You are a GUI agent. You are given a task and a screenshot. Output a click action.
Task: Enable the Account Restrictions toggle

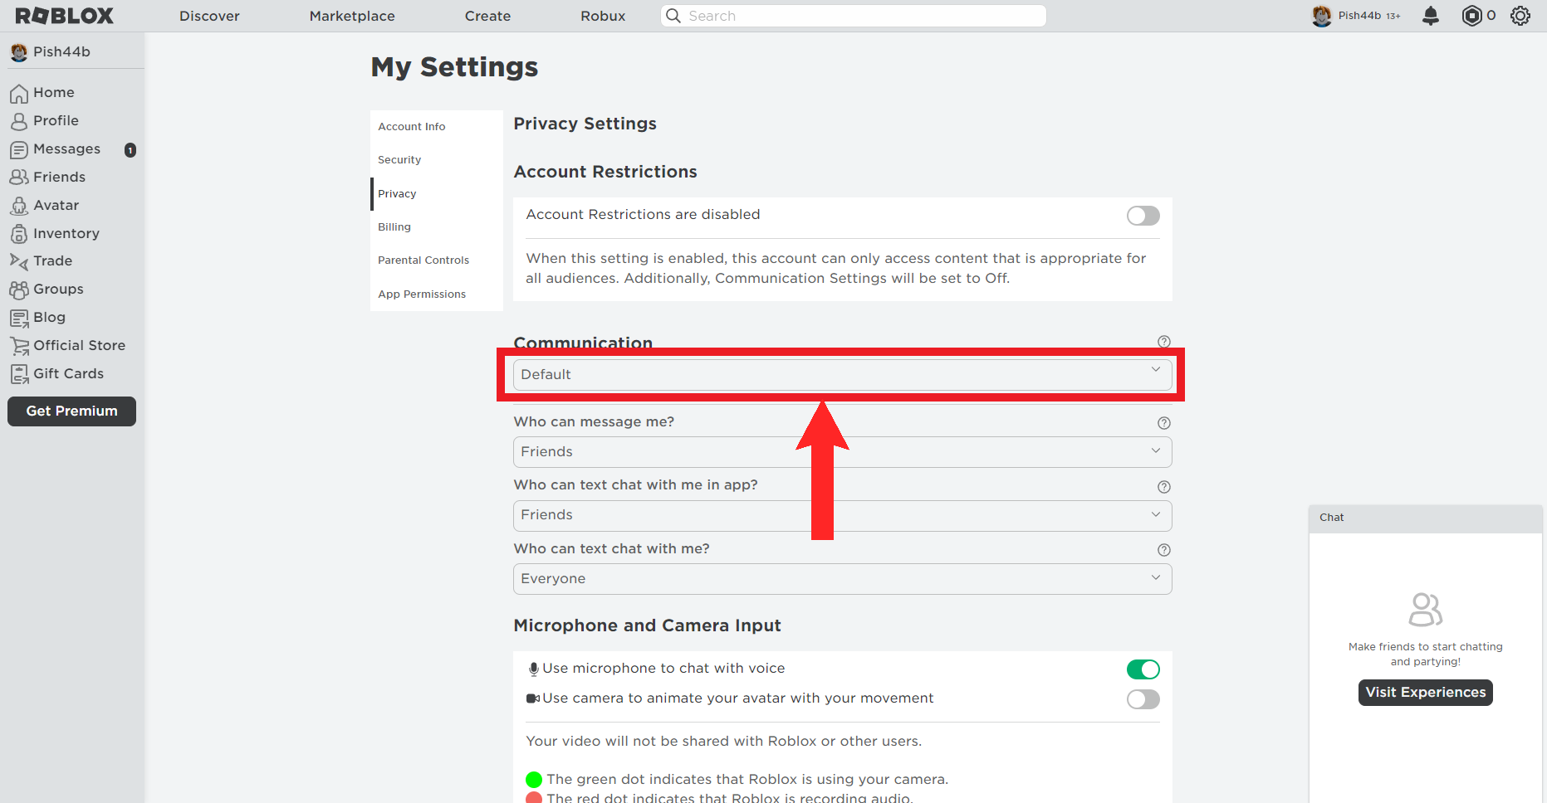click(x=1143, y=216)
